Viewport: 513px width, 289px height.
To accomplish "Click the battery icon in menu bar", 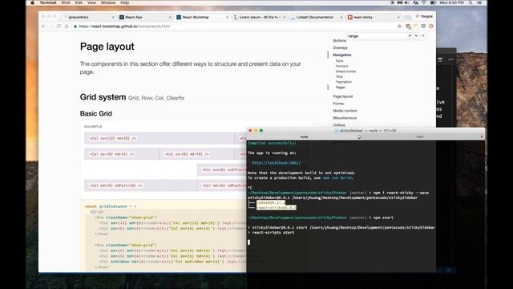I will coord(433,2).
